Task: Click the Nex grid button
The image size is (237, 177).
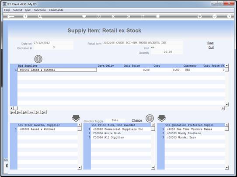Action: pos(13,112)
